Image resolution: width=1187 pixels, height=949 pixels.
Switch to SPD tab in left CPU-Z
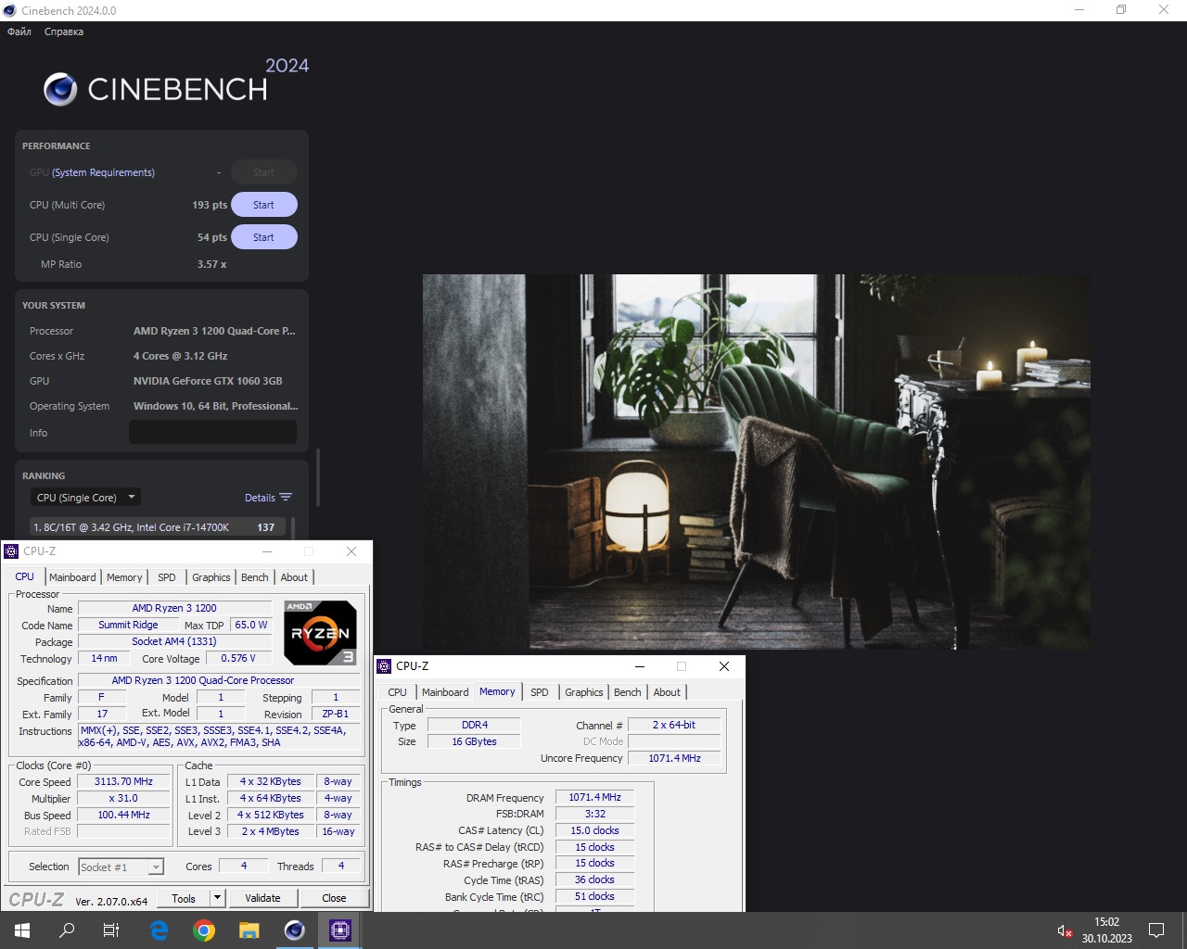point(167,577)
